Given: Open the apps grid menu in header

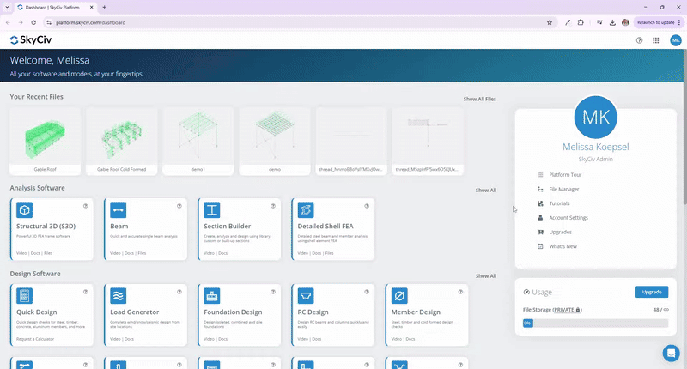Looking at the screenshot, I should [x=656, y=40].
